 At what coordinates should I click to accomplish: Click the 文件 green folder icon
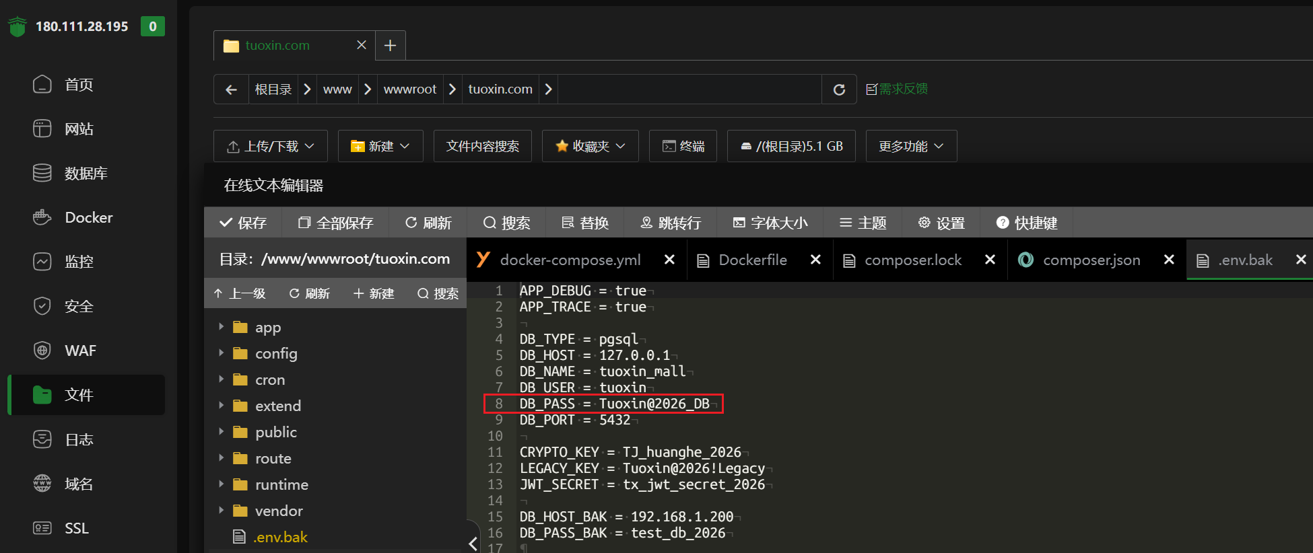42,395
